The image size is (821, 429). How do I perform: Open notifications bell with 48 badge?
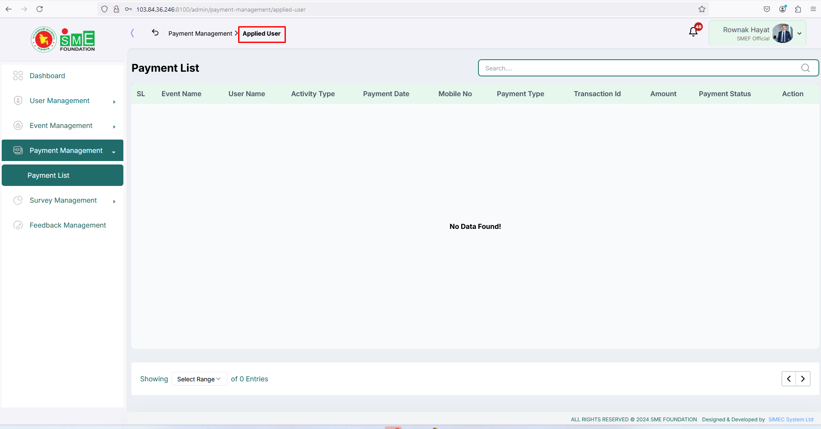(693, 32)
